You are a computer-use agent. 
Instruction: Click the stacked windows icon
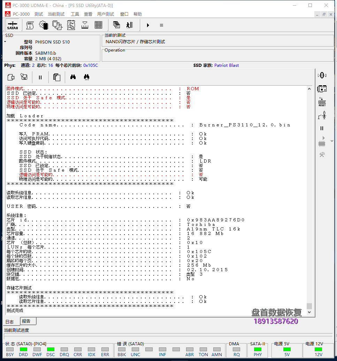click(116, 25)
